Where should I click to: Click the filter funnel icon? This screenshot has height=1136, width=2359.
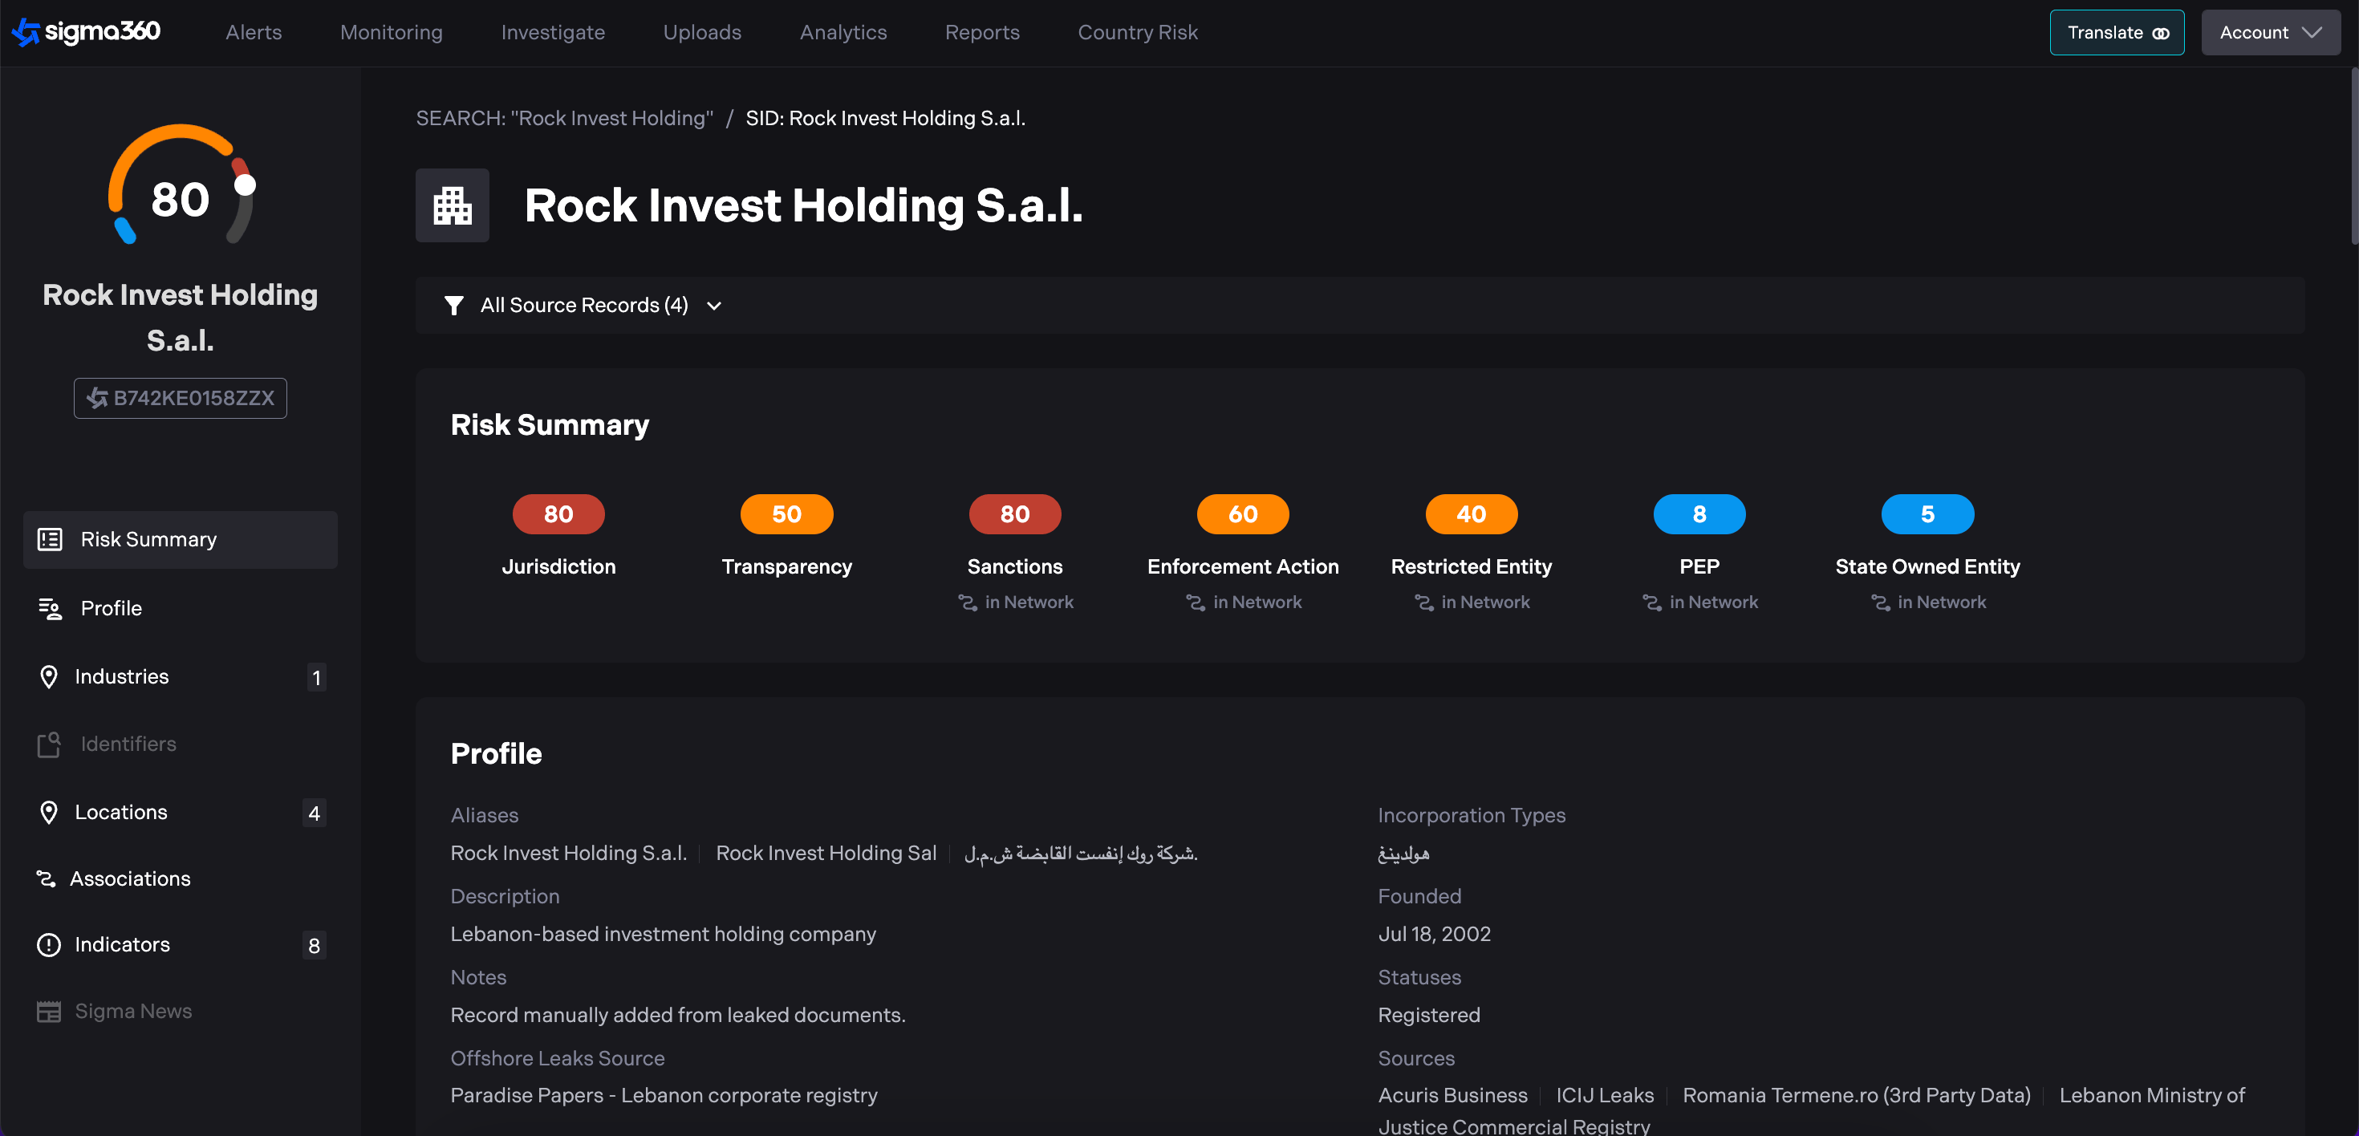point(453,305)
